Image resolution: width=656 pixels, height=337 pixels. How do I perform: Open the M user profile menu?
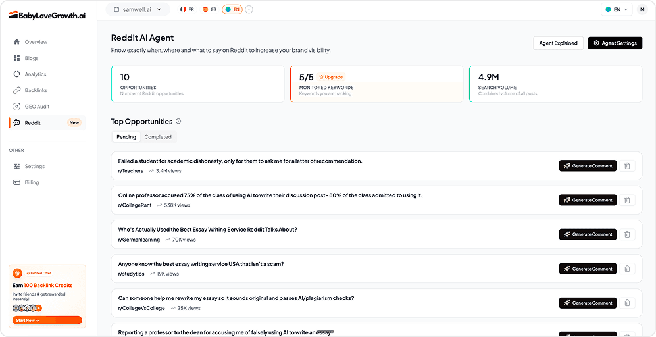coord(642,9)
